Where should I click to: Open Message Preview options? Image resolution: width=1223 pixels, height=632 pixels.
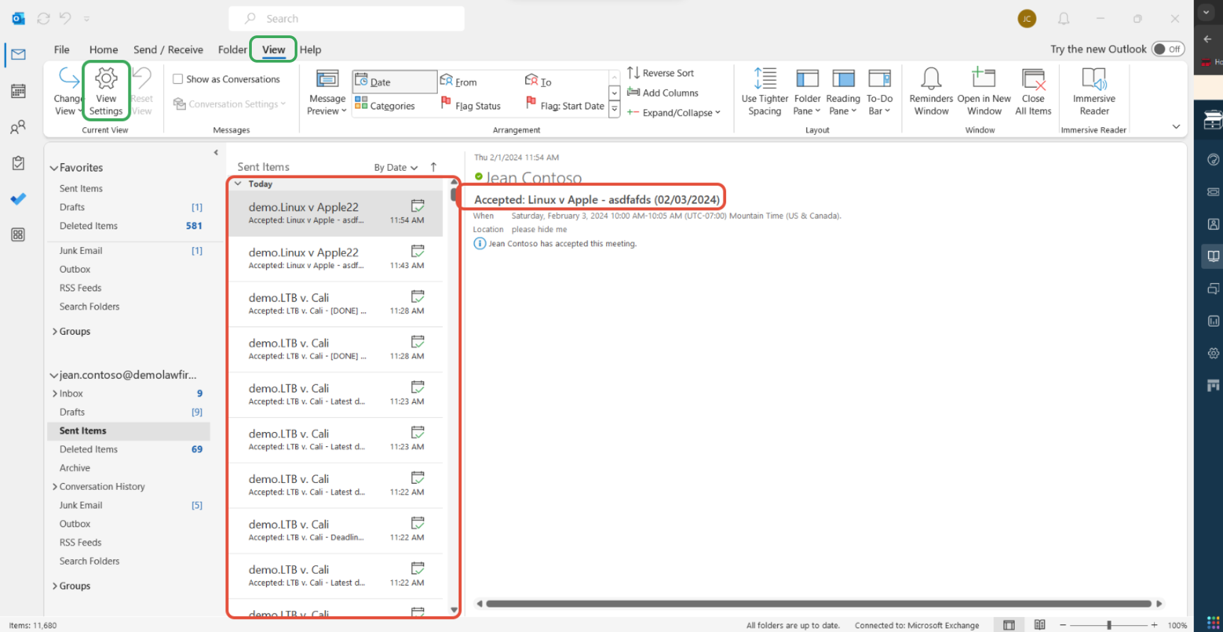click(327, 92)
